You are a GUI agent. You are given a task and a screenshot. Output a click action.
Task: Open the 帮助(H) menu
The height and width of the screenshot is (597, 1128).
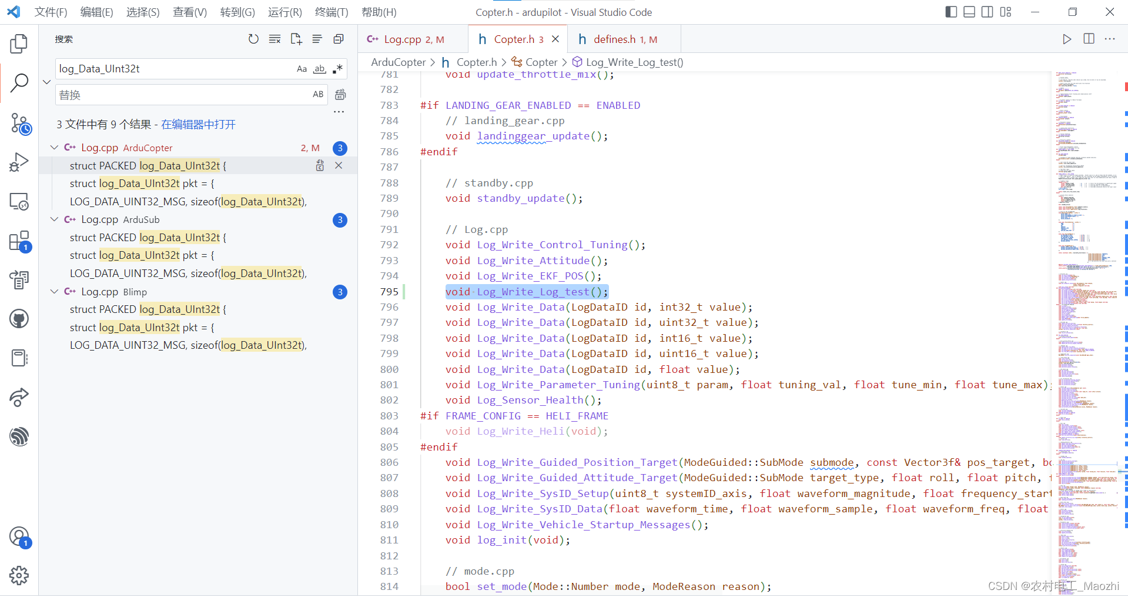coord(379,12)
